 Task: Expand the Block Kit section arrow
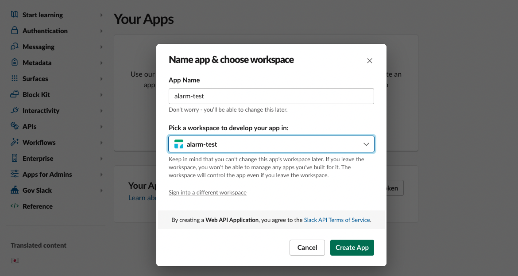click(x=101, y=94)
